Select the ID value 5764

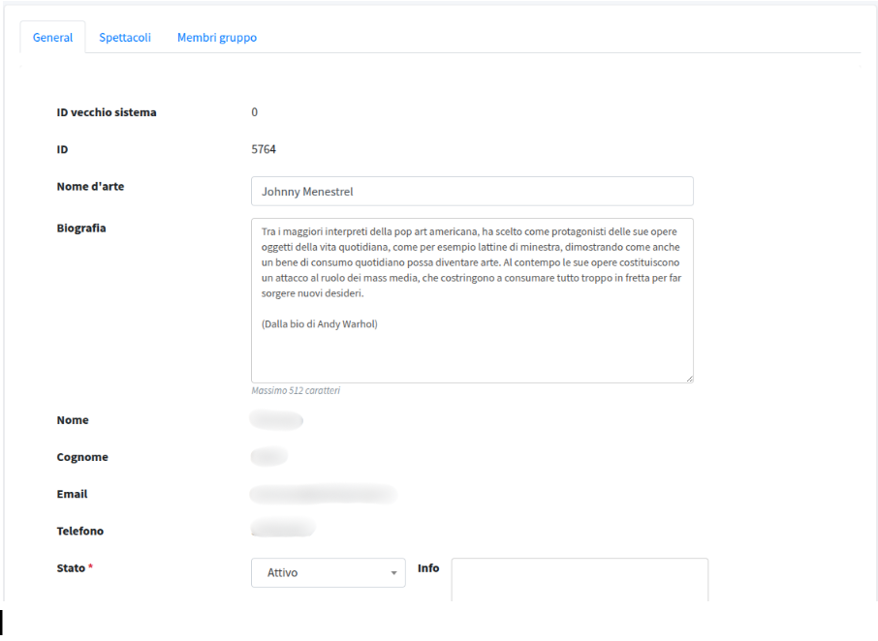pos(264,149)
